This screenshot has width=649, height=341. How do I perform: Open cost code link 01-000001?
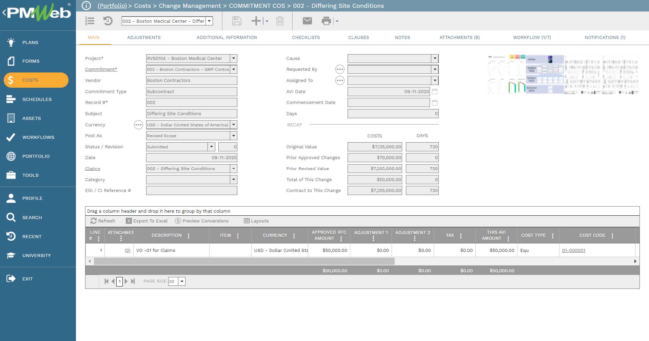(x=573, y=251)
